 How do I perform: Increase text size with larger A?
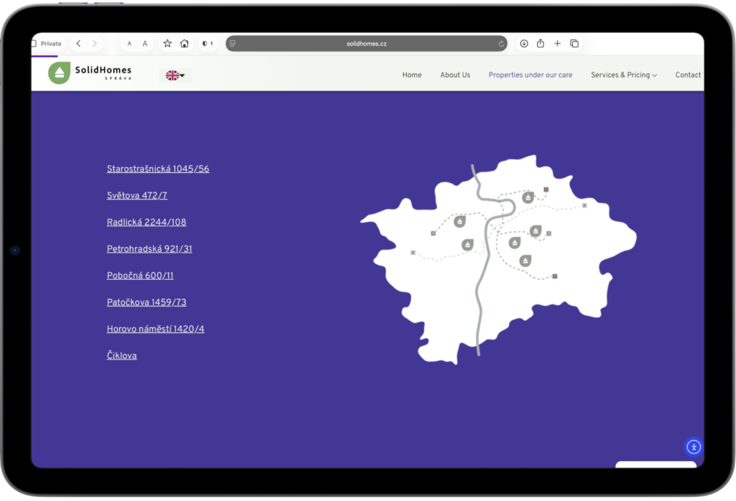(x=145, y=44)
